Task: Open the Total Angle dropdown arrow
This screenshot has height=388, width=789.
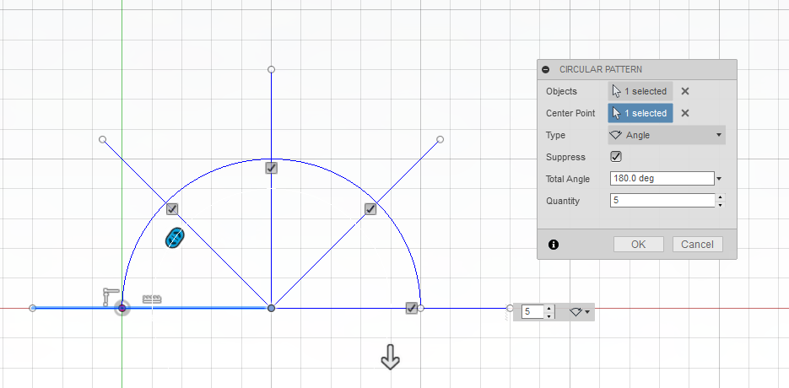Action: tap(719, 179)
